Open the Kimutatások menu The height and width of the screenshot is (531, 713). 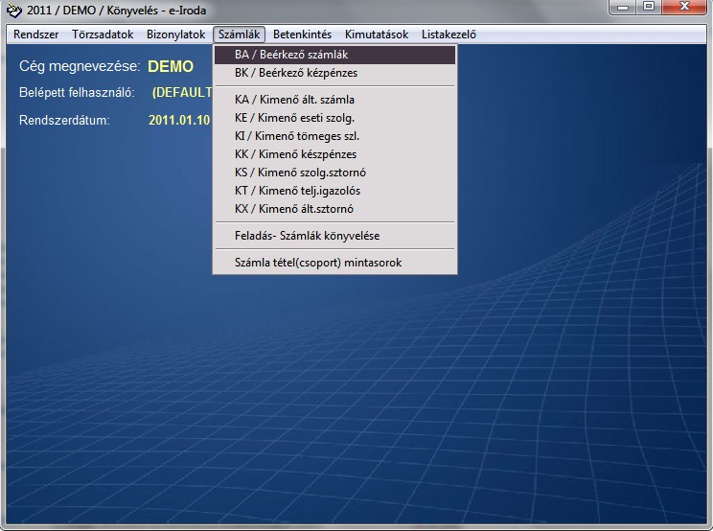[377, 35]
